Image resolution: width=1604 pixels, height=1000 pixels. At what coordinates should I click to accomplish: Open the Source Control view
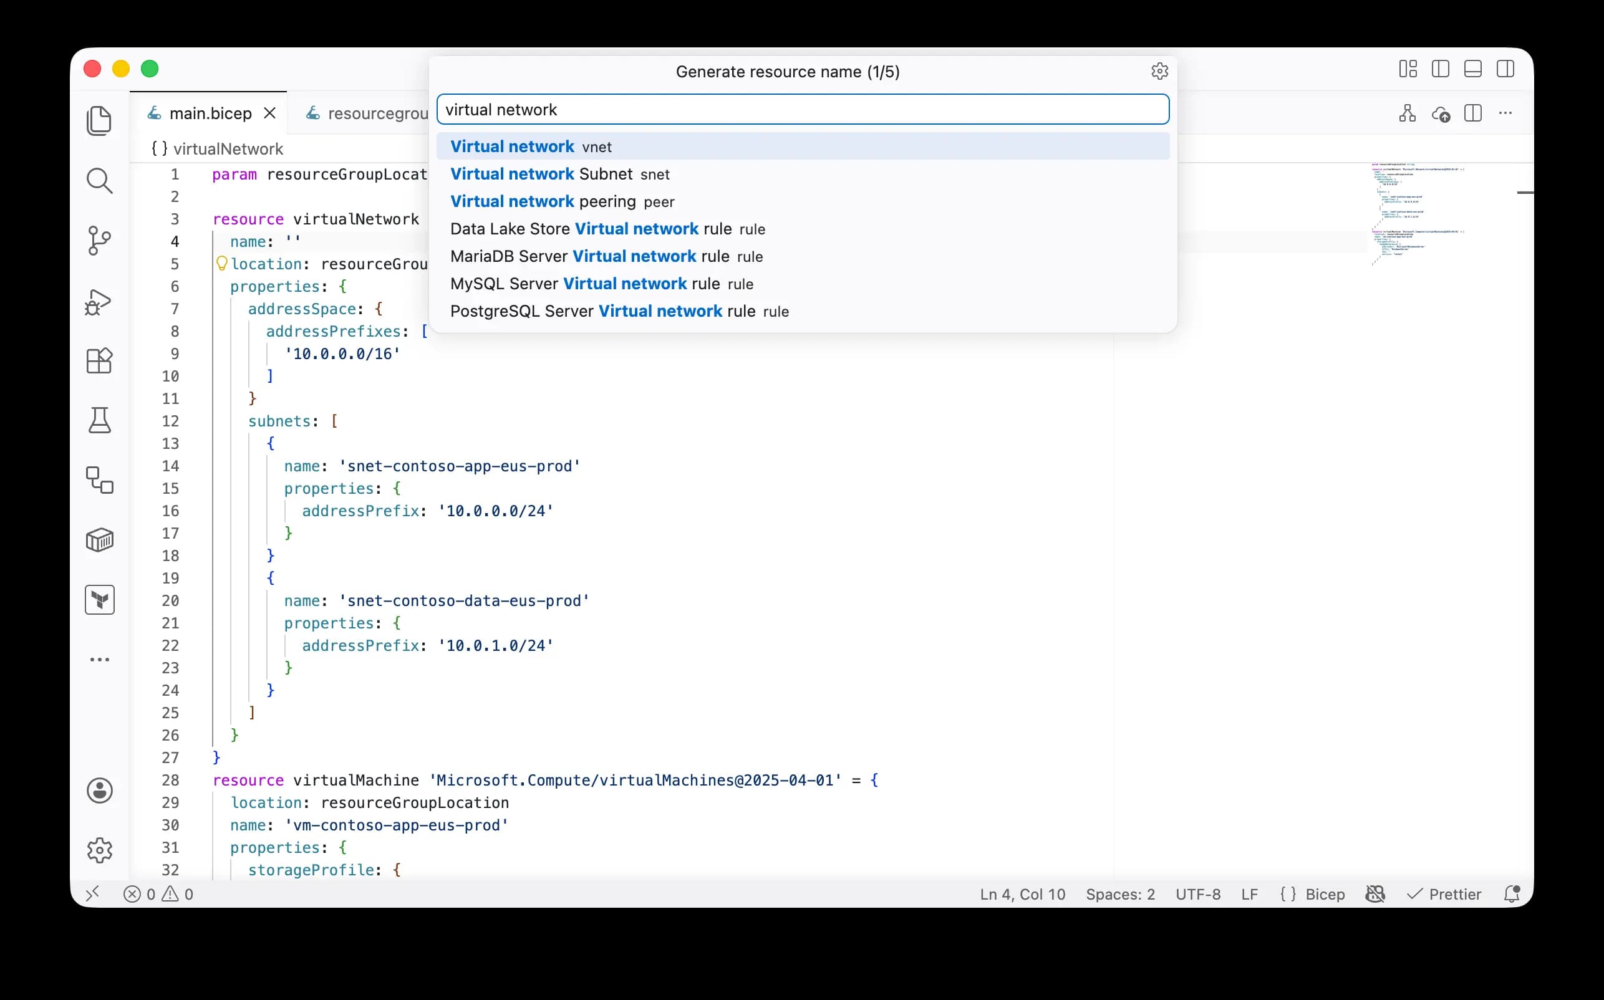[99, 241]
